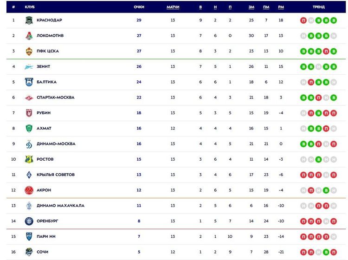Click the Baltika club logo
This screenshot has width=348, height=260.
(29, 82)
